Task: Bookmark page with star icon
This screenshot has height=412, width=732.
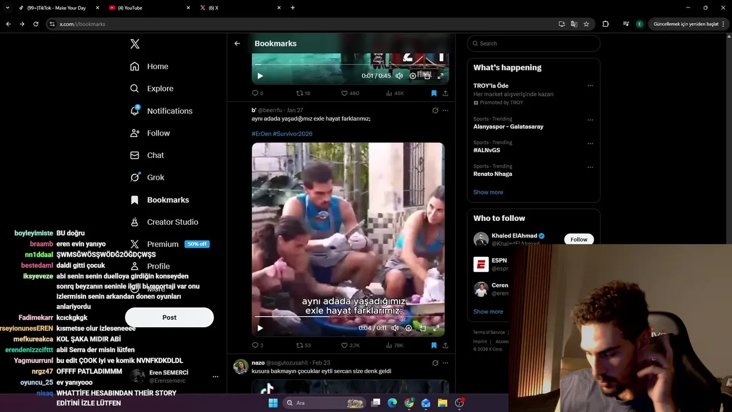Action: pos(586,24)
